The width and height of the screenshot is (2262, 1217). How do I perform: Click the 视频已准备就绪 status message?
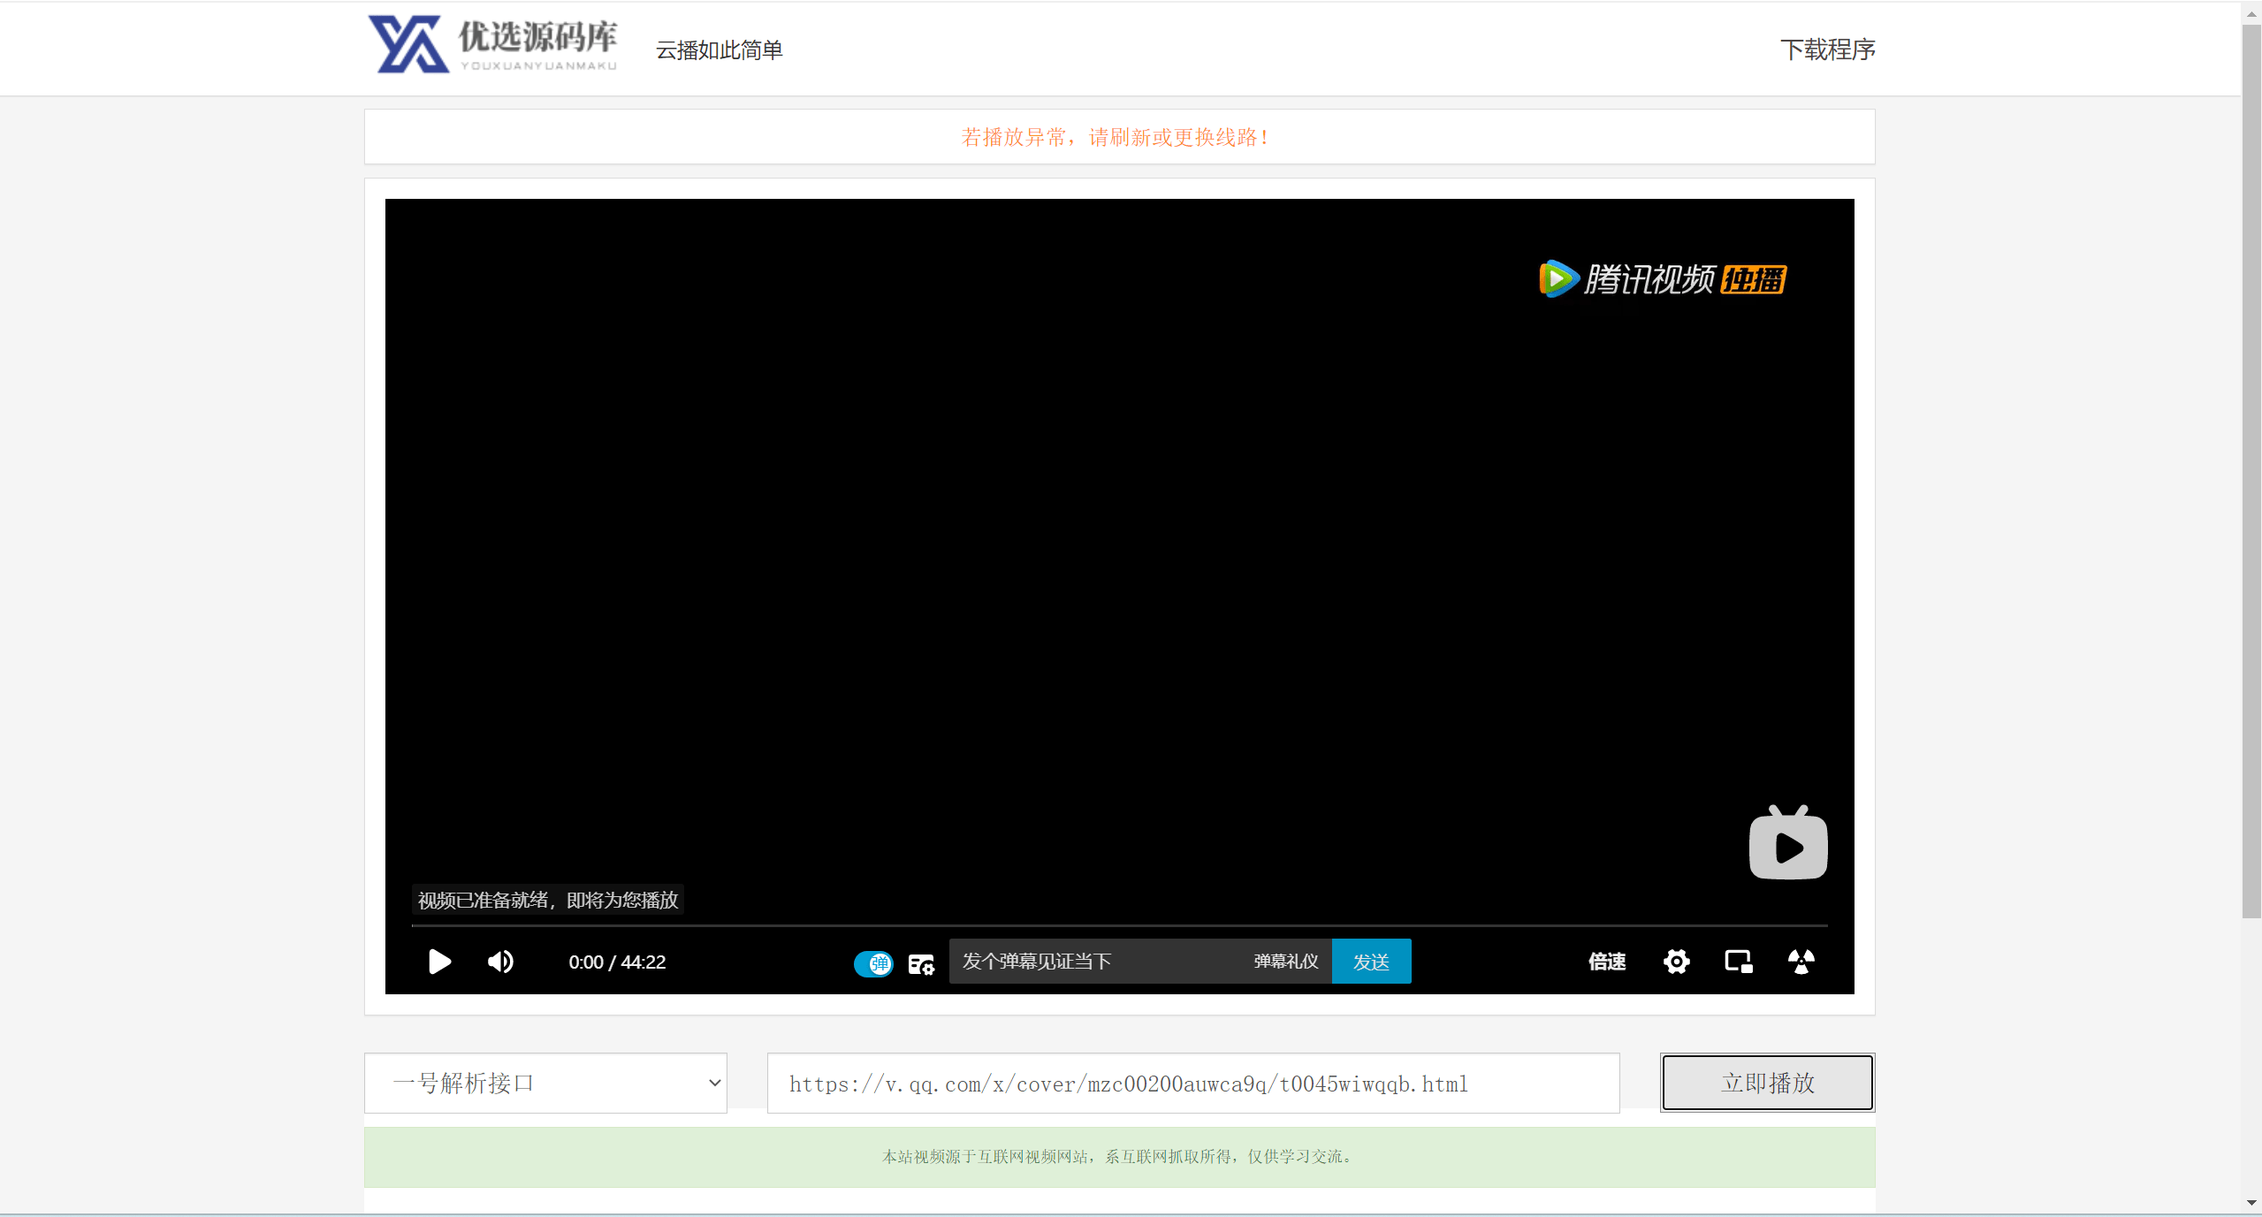pos(548,901)
